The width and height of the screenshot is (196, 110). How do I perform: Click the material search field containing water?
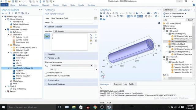click(174, 20)
